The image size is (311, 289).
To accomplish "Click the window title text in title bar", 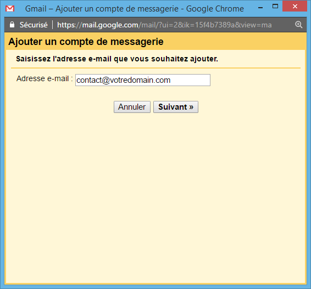I will click(x=135, y=9).
